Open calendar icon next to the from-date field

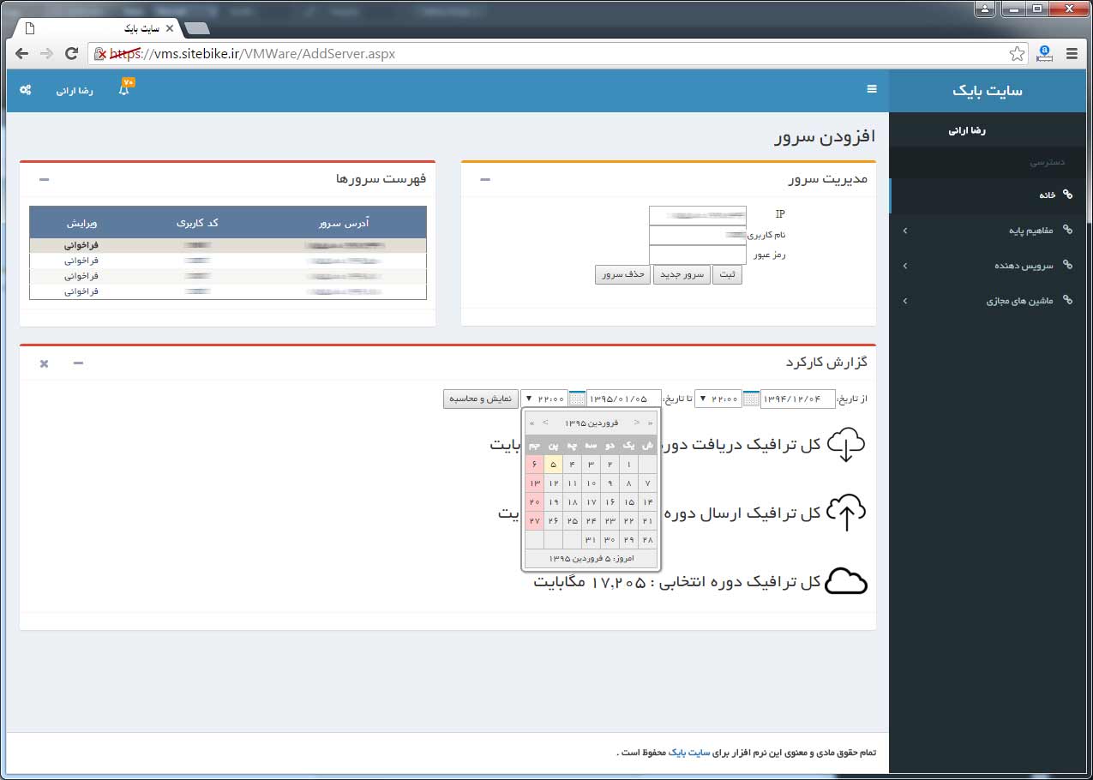point(751,399)
